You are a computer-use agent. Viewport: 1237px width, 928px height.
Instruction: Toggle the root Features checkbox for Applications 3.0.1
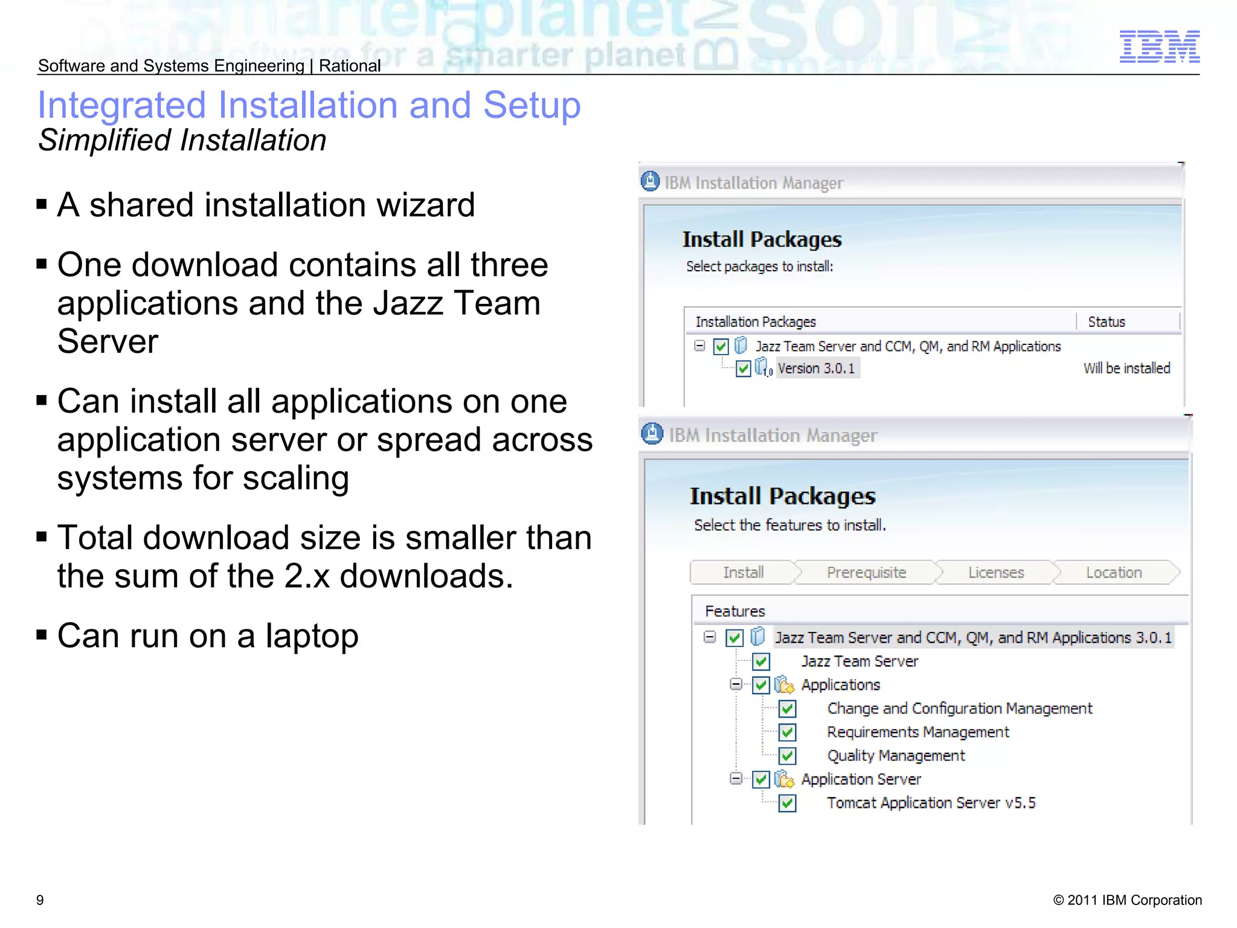(734, 638)
